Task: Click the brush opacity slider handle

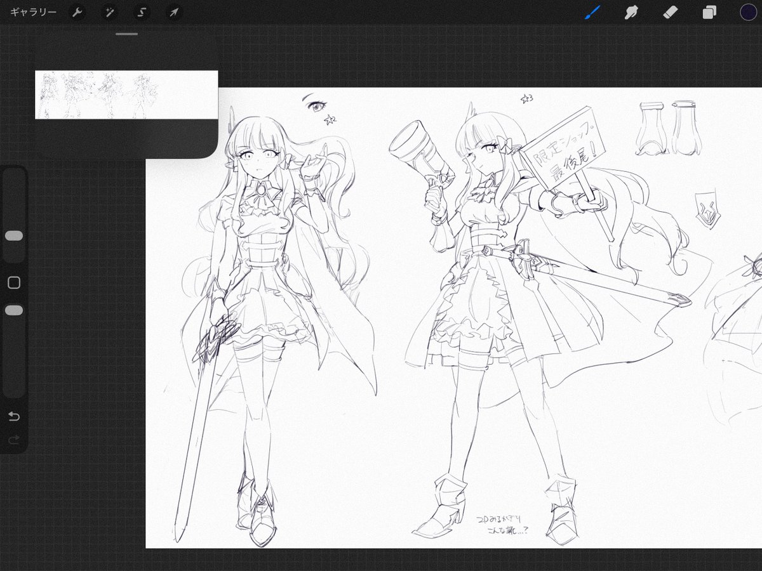Action: click(x=14, y=310)
